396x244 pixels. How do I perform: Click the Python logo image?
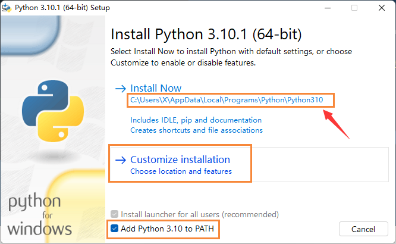pos(53,111)
